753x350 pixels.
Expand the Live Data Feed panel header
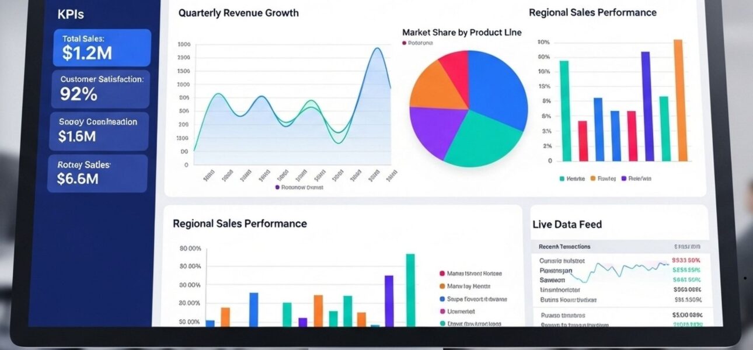pos(568,224)
